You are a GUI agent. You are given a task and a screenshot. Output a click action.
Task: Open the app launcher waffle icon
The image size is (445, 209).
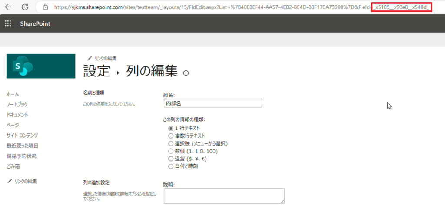[x=8, y=23]
